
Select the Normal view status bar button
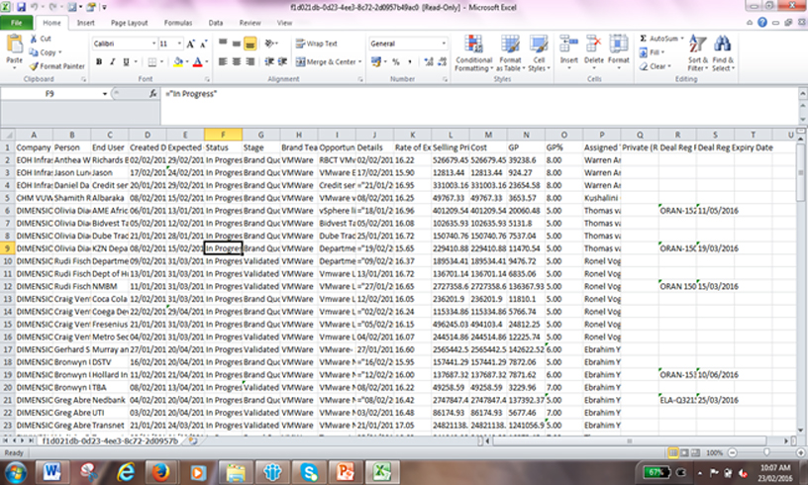[x=672, y=453]
